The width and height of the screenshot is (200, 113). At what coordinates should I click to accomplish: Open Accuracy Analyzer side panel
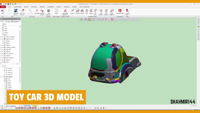pyautogui.click(x=198, y=33)
